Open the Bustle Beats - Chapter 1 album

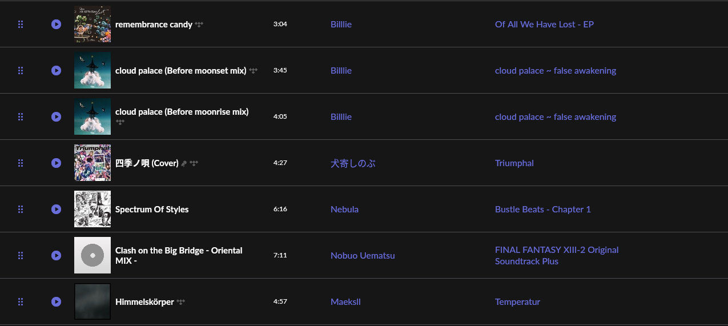point(542,209)
